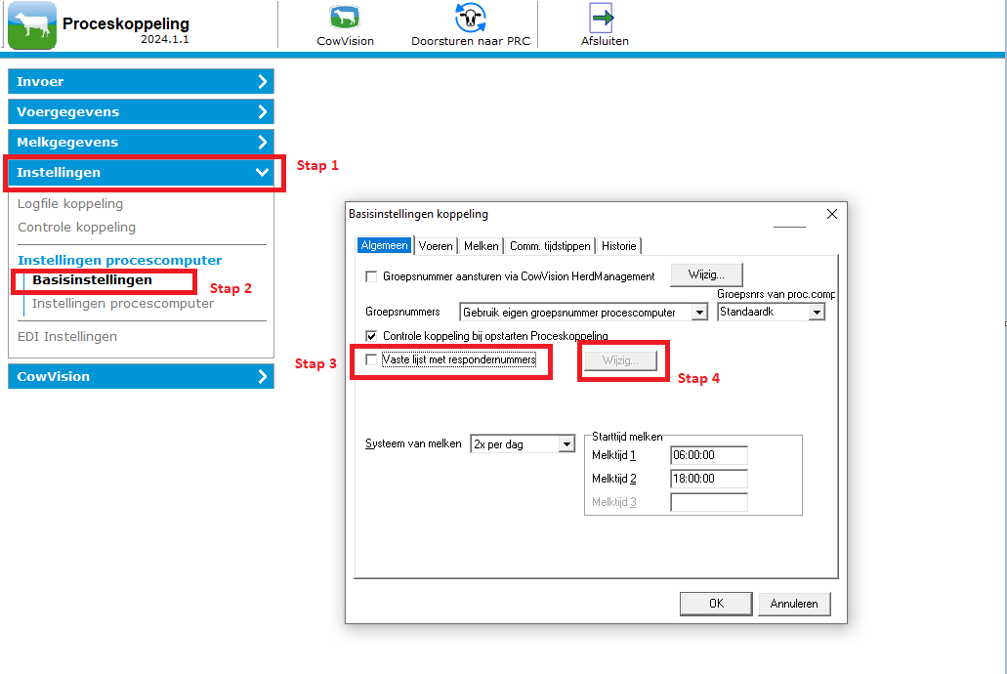Enable Groepsnummer aansturen via CowVision HerdManagement
The image size is (1007, 674).
371,276
